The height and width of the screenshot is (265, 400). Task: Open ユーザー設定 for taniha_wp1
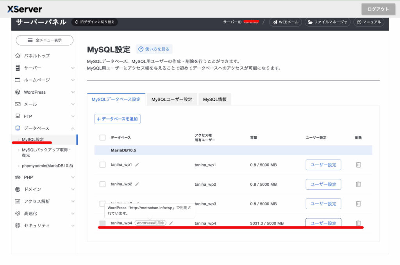(323, 165)
